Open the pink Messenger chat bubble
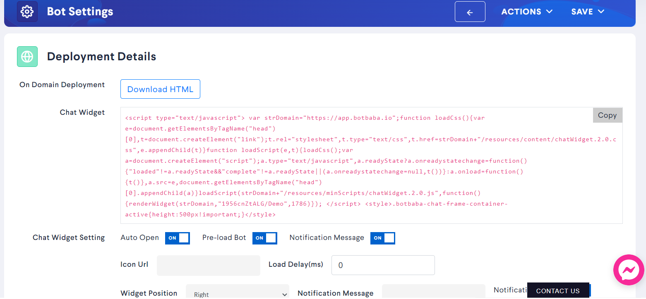Viewport: 646px width, 299px height. point(629,270)
